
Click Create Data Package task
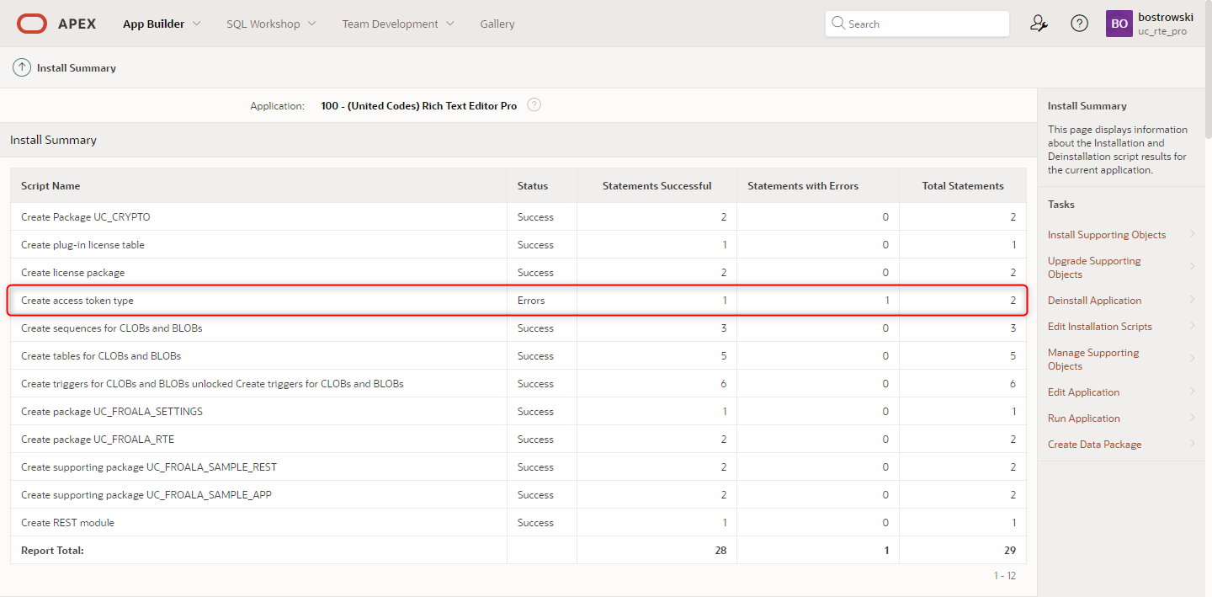click(1094, 445)
